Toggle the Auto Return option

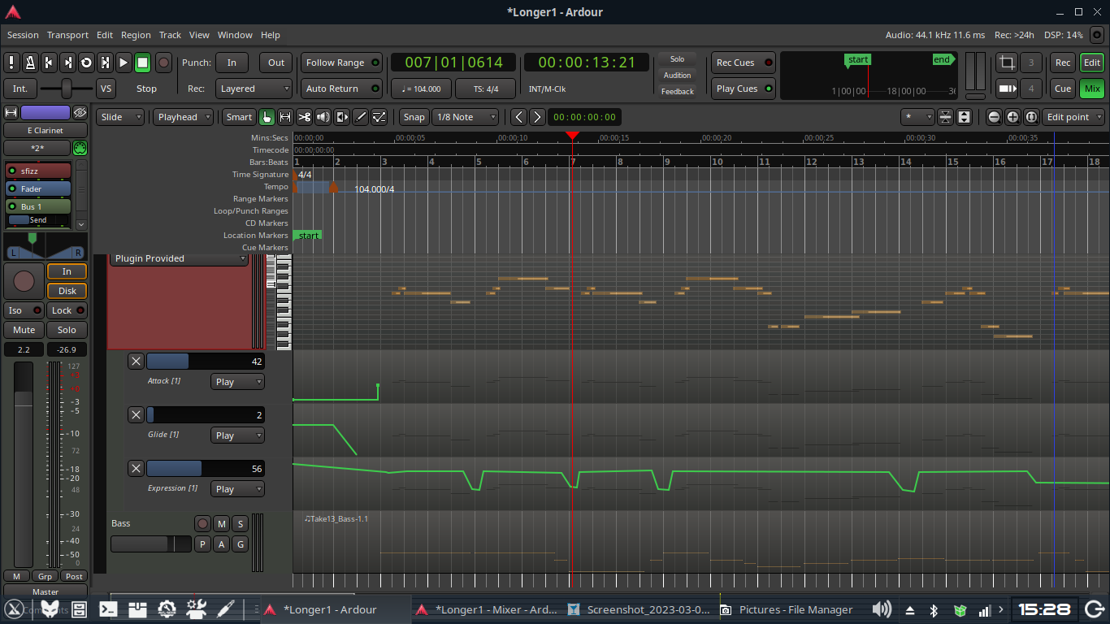click(x=342, y=89)
